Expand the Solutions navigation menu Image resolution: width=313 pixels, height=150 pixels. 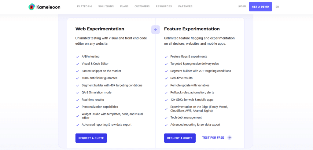click(106, 6)
